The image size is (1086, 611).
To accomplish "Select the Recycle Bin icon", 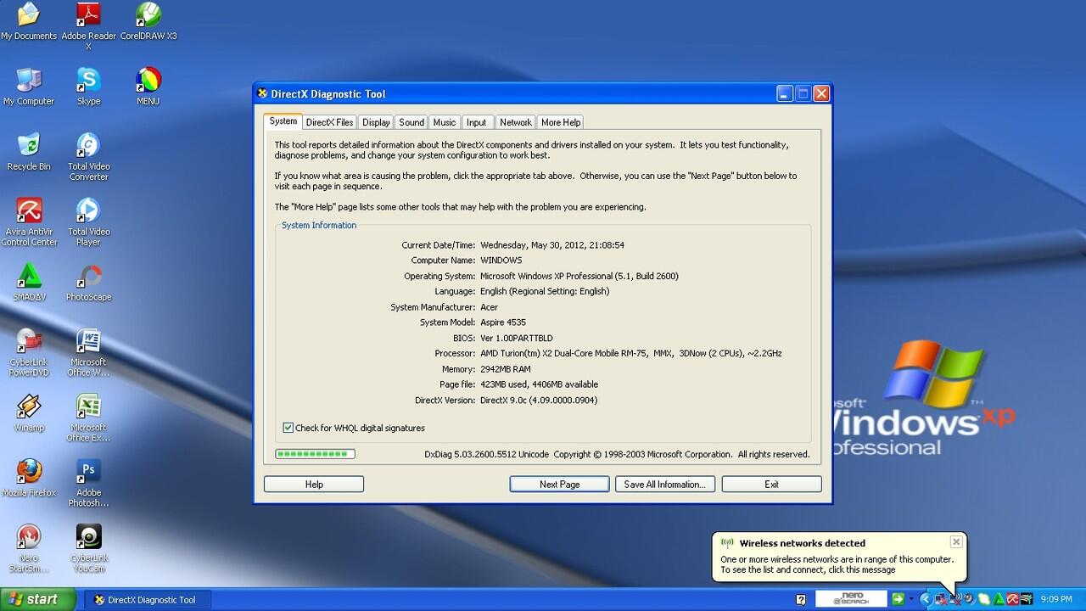I will coord(29,152).
